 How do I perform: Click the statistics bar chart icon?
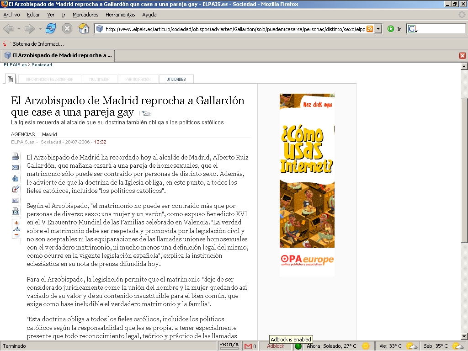coord(16,200)
